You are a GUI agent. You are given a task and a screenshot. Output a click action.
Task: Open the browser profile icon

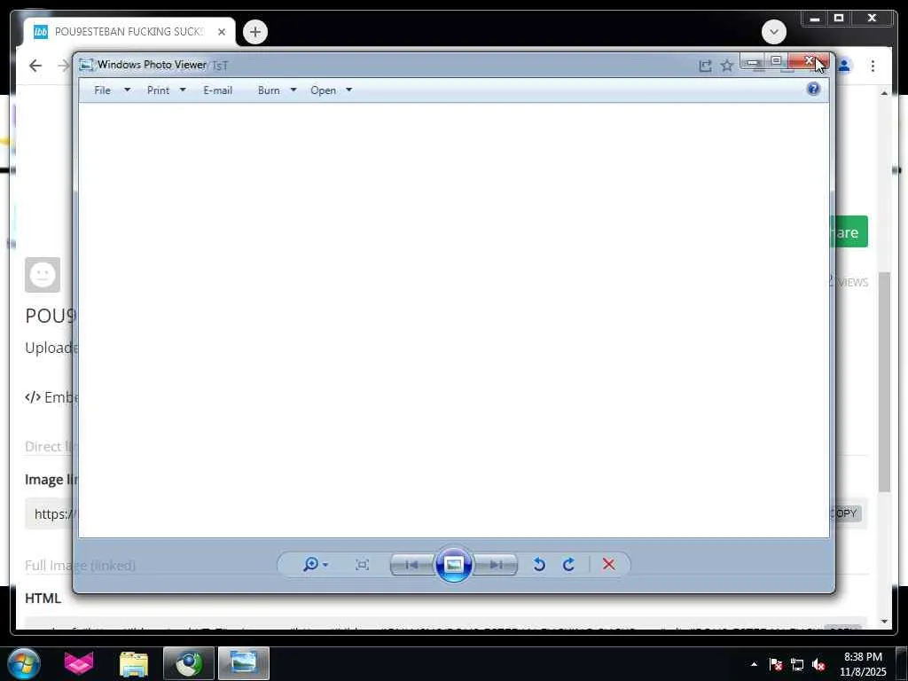click(844, 66)
